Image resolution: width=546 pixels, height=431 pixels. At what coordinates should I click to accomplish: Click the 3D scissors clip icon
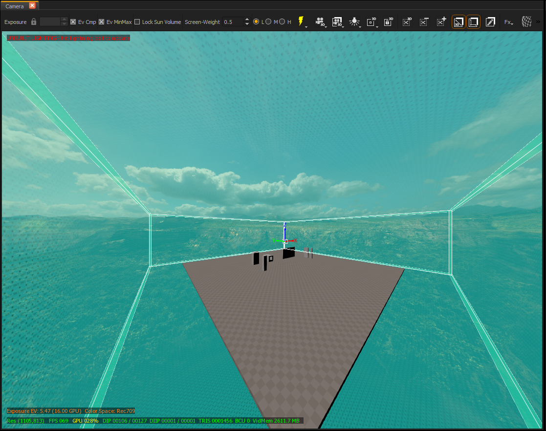pyautogui.click(x=407, y=22)
